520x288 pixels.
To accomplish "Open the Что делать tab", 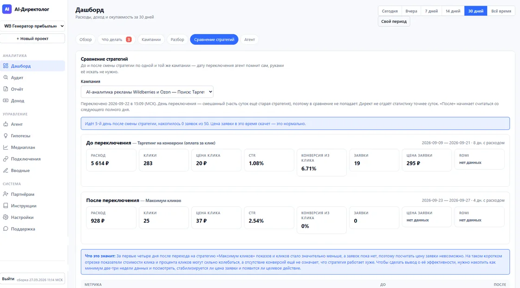I will (x=117, y=39).
